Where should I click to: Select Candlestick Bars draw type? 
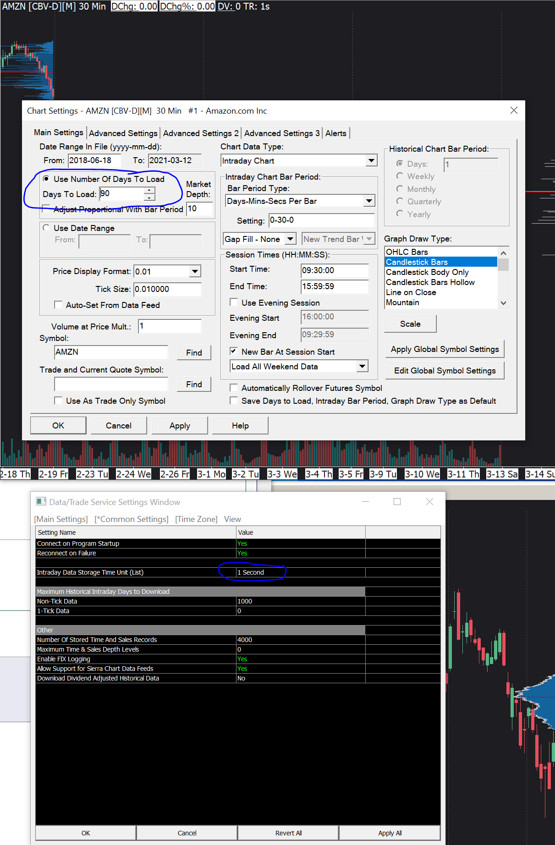point(441,262)
